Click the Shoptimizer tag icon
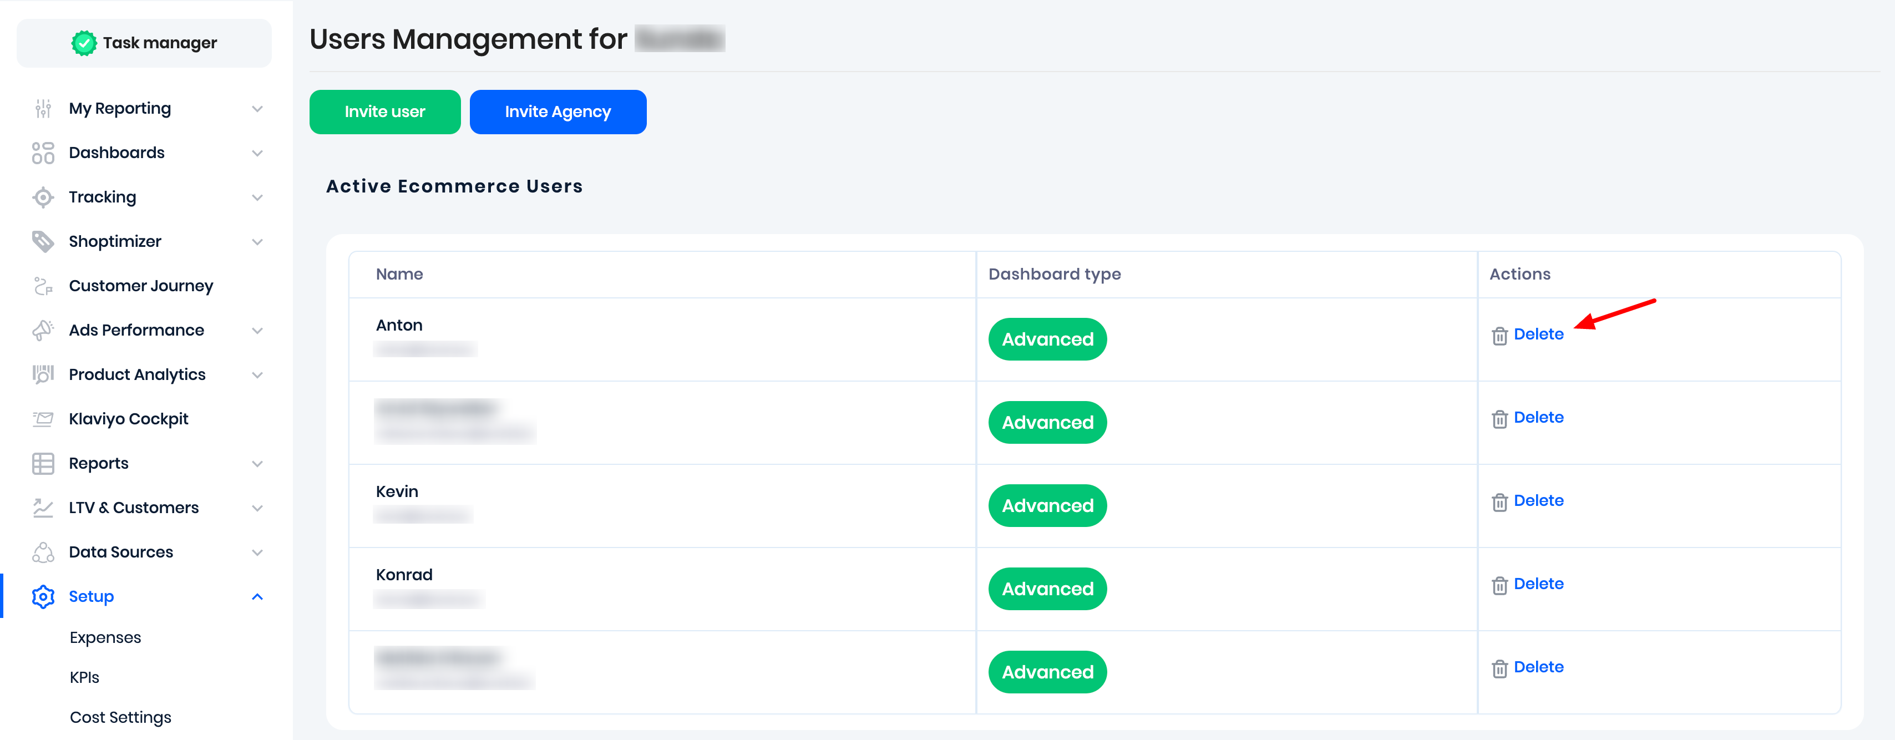This screenshot has height=740, width=1895. [x=43, y=241]
